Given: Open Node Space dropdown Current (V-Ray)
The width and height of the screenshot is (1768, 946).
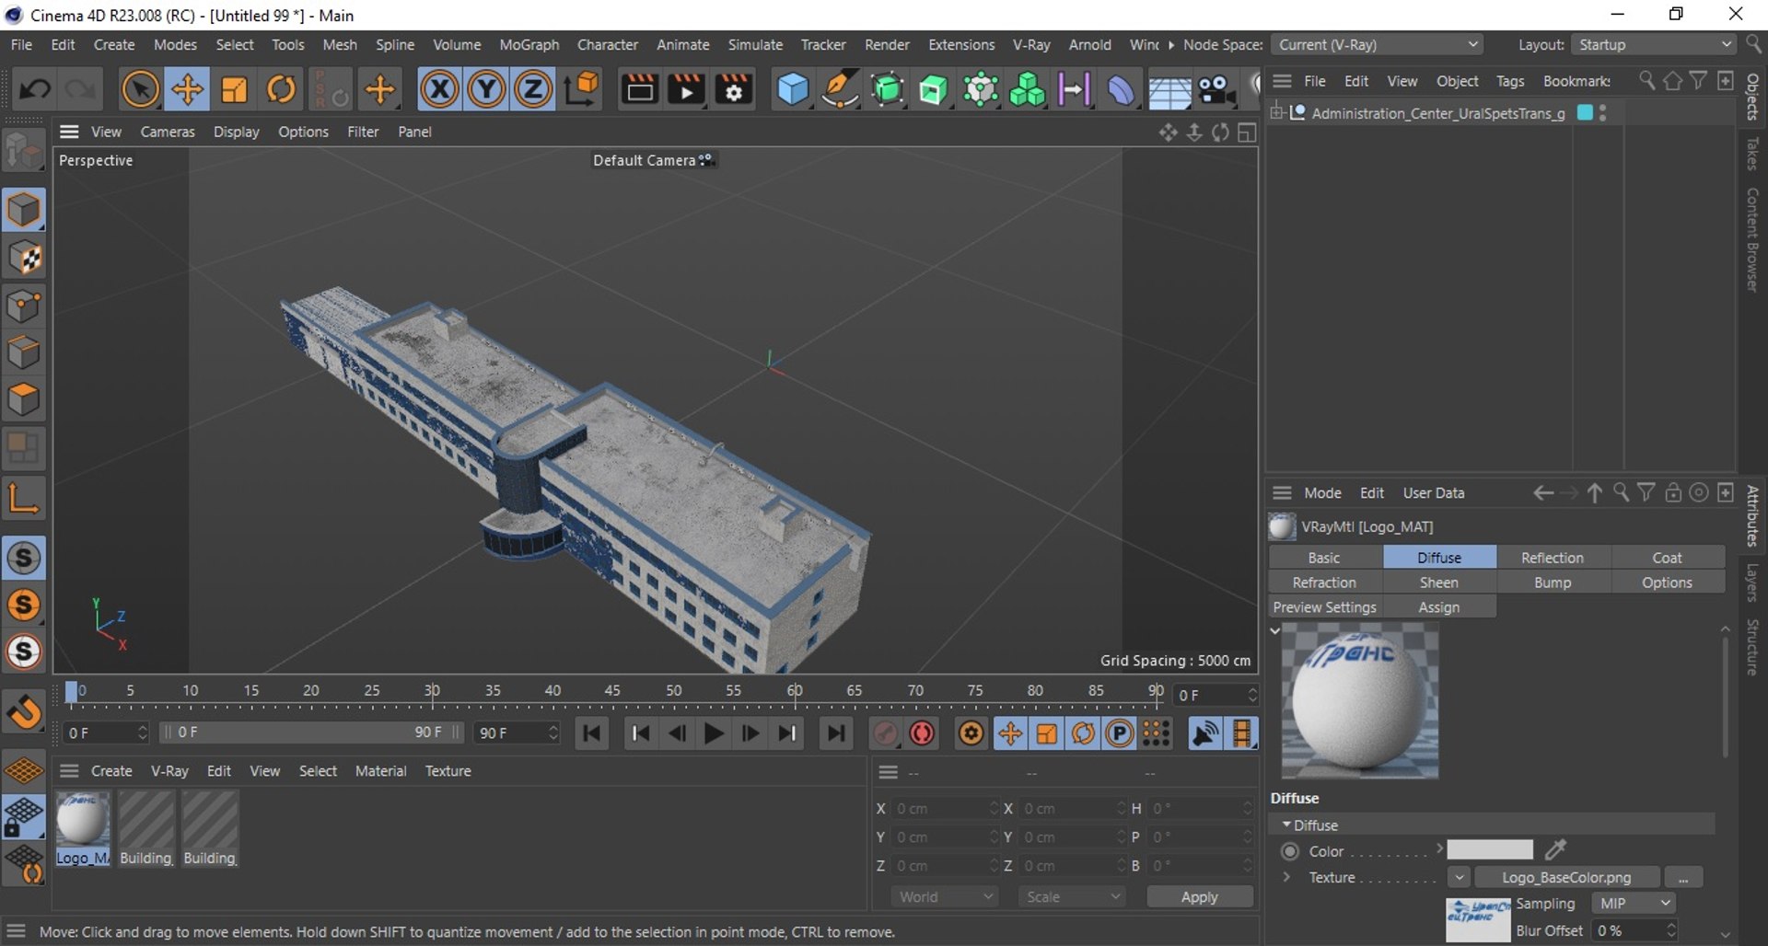Looking at the screenshot, I should pyautogui.click(x=1378, y=44).
